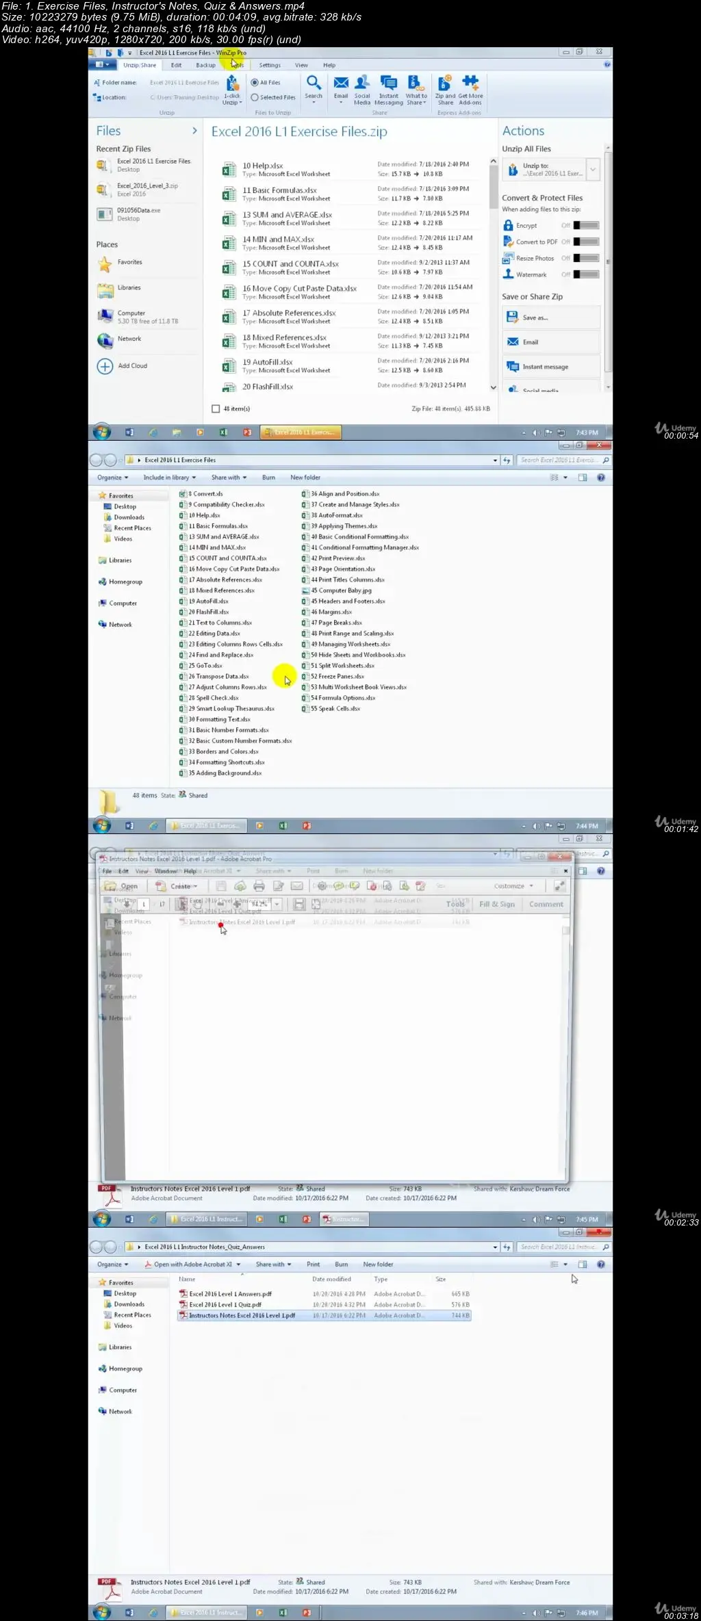Open Organize dropdown in Exercise Files Explorer

(112, 478)
